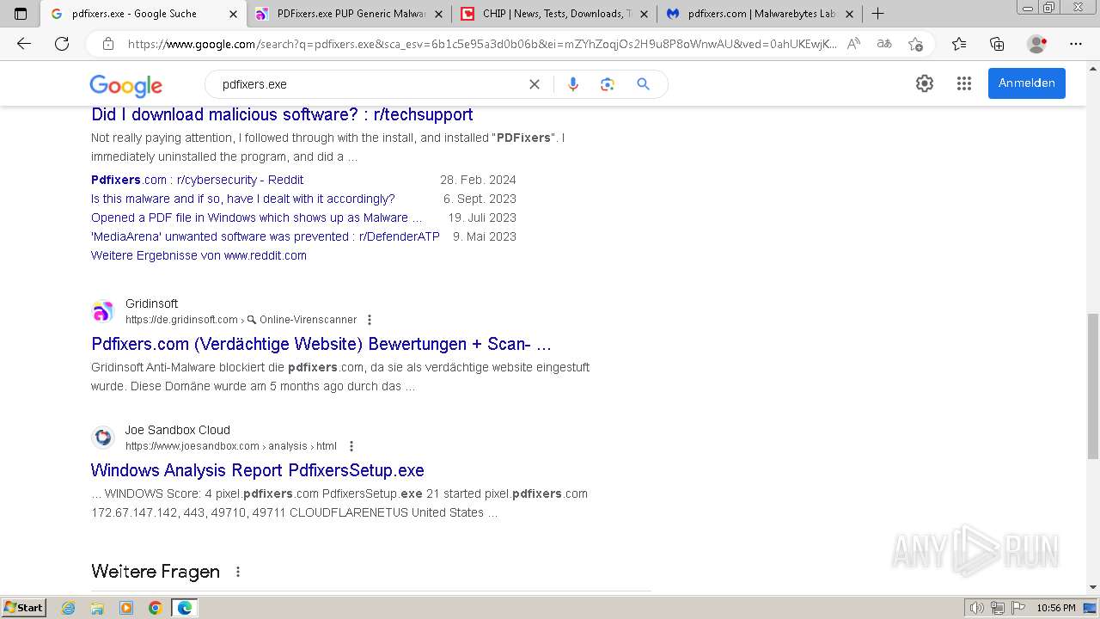
Task: Open the Windows Start button
Action: (x=23, y=608)
